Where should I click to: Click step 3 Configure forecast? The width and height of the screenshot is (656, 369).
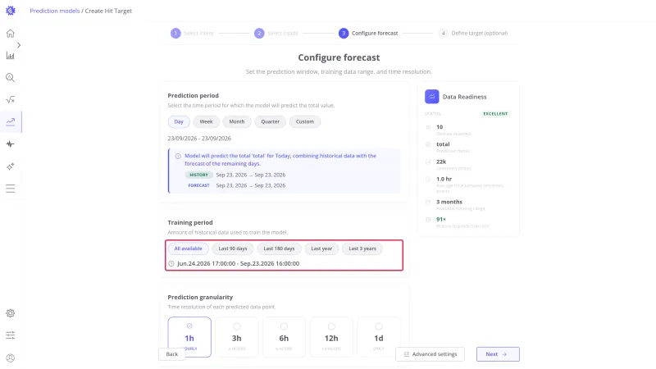(368, 33)
